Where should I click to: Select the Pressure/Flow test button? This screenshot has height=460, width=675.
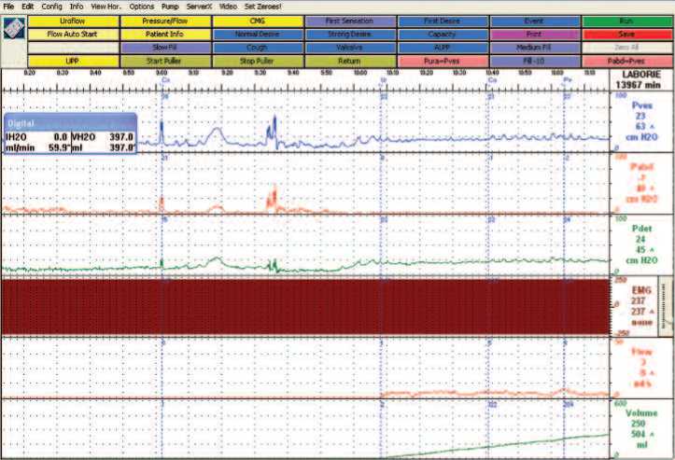(165, 21)
